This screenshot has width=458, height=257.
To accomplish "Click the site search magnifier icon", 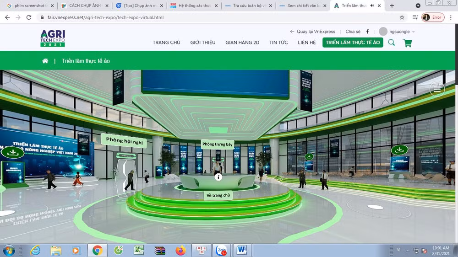I will coord(392,43).
